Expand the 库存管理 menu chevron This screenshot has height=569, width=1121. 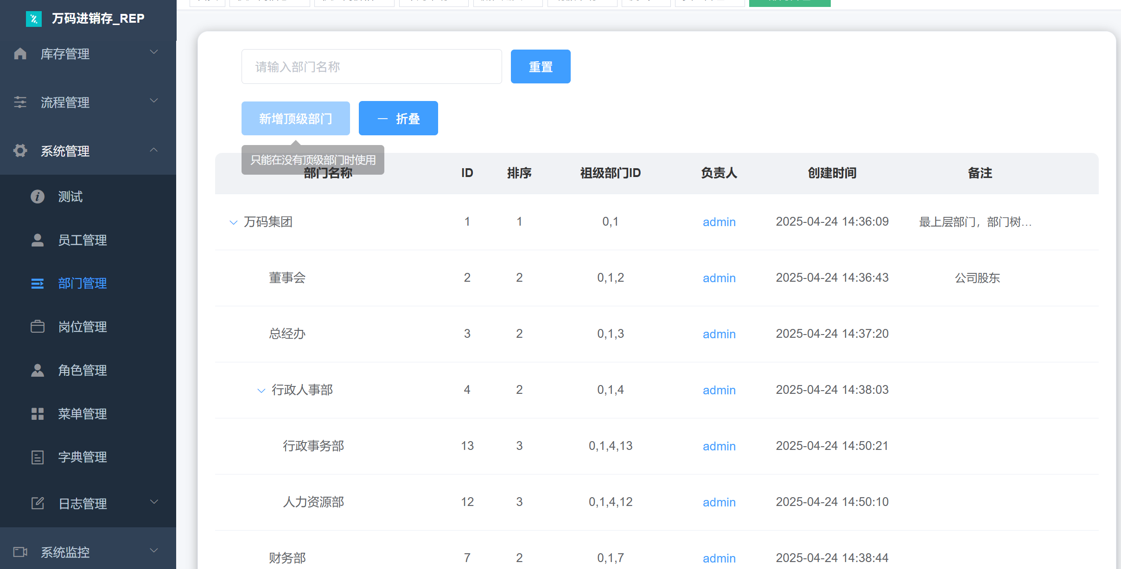point(154,52)
